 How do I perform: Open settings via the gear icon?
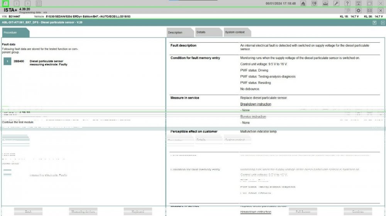pos(359,10)
